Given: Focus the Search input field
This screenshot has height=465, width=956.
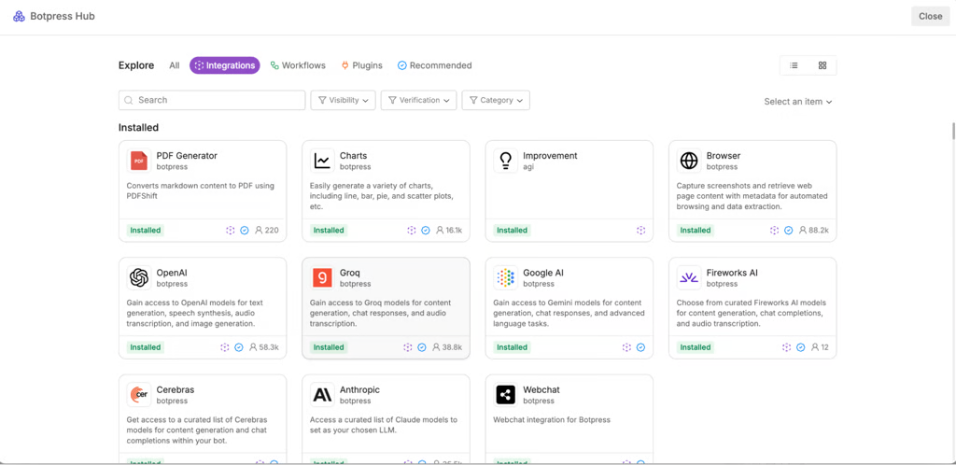Looking at the screenshot, I should [212, 100].
